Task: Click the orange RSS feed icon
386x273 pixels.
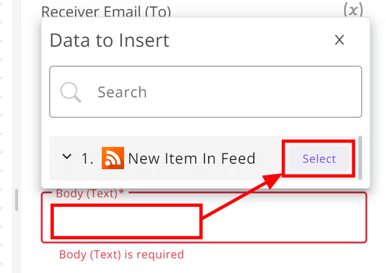Action: tap(113, 158)
